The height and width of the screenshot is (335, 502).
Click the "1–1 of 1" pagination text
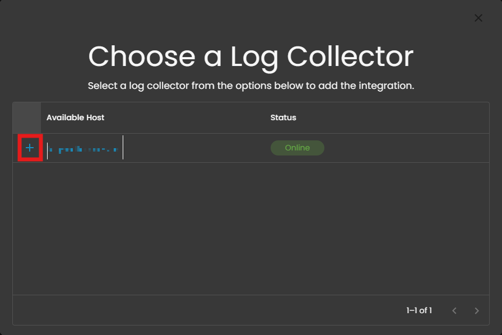click(x=419, y=310)
